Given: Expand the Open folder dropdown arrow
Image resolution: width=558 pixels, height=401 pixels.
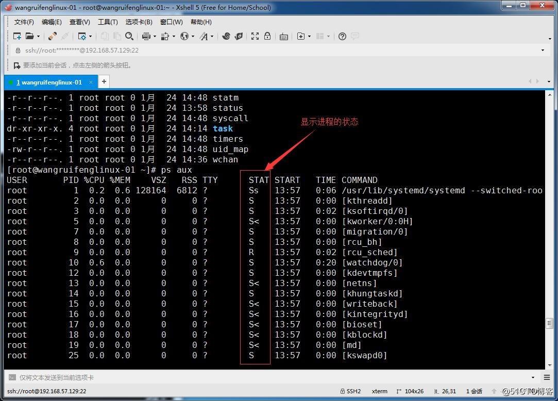Looking at the screenshot, I should click(39, 37).
